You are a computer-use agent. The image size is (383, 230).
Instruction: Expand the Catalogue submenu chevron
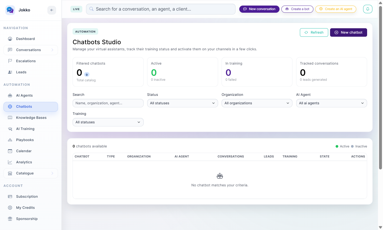pos(52,173)
